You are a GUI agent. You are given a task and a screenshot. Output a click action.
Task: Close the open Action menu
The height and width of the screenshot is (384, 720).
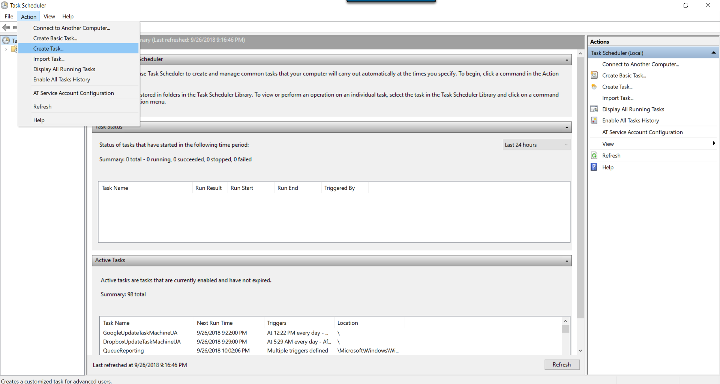click(x=28, y=16)
